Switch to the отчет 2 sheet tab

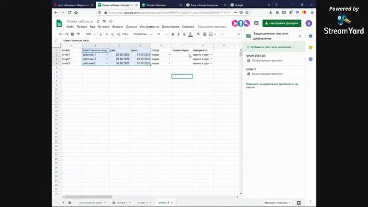[143, 202]
